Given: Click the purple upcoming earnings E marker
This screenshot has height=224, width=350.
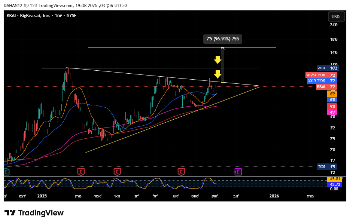Looking at the screenshot, I should [238, 172].
